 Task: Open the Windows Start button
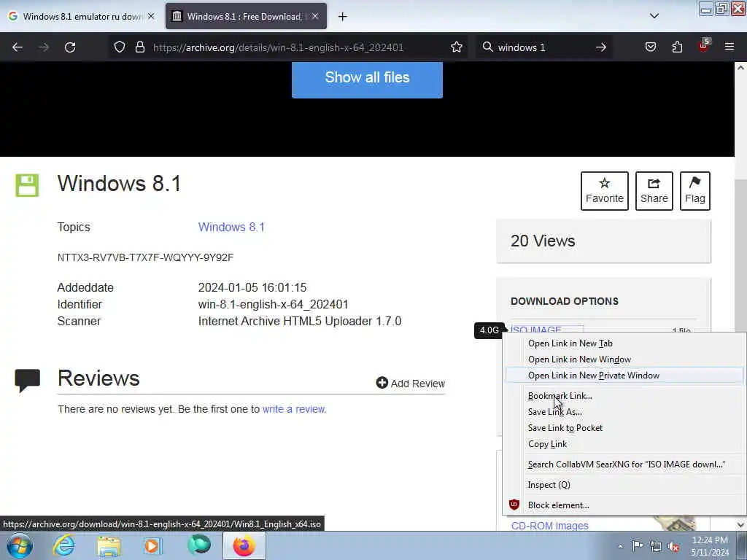pyautogui.click(x=20, y=545)
